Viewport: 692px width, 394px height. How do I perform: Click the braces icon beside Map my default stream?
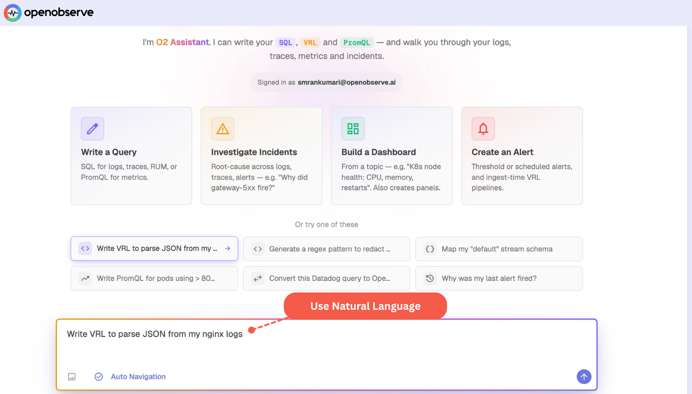tap(430, 249)
